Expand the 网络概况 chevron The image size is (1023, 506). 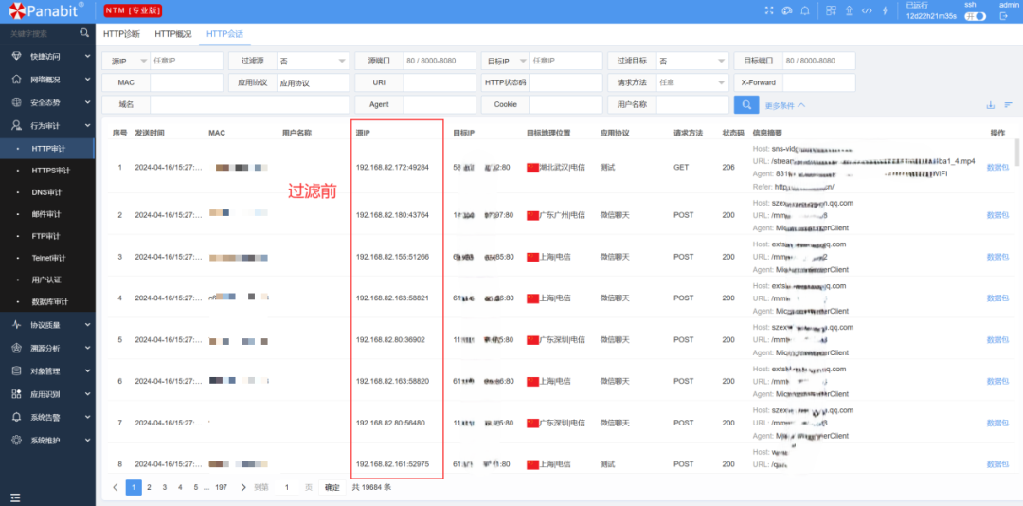point(87,80)
